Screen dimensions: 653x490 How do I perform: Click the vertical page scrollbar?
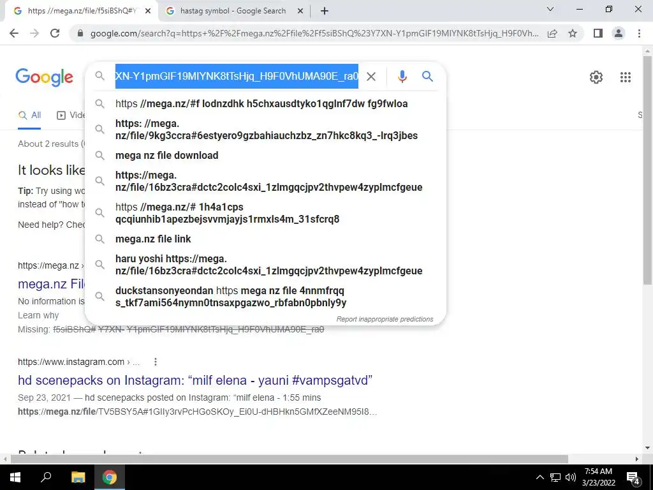point(647,171)
